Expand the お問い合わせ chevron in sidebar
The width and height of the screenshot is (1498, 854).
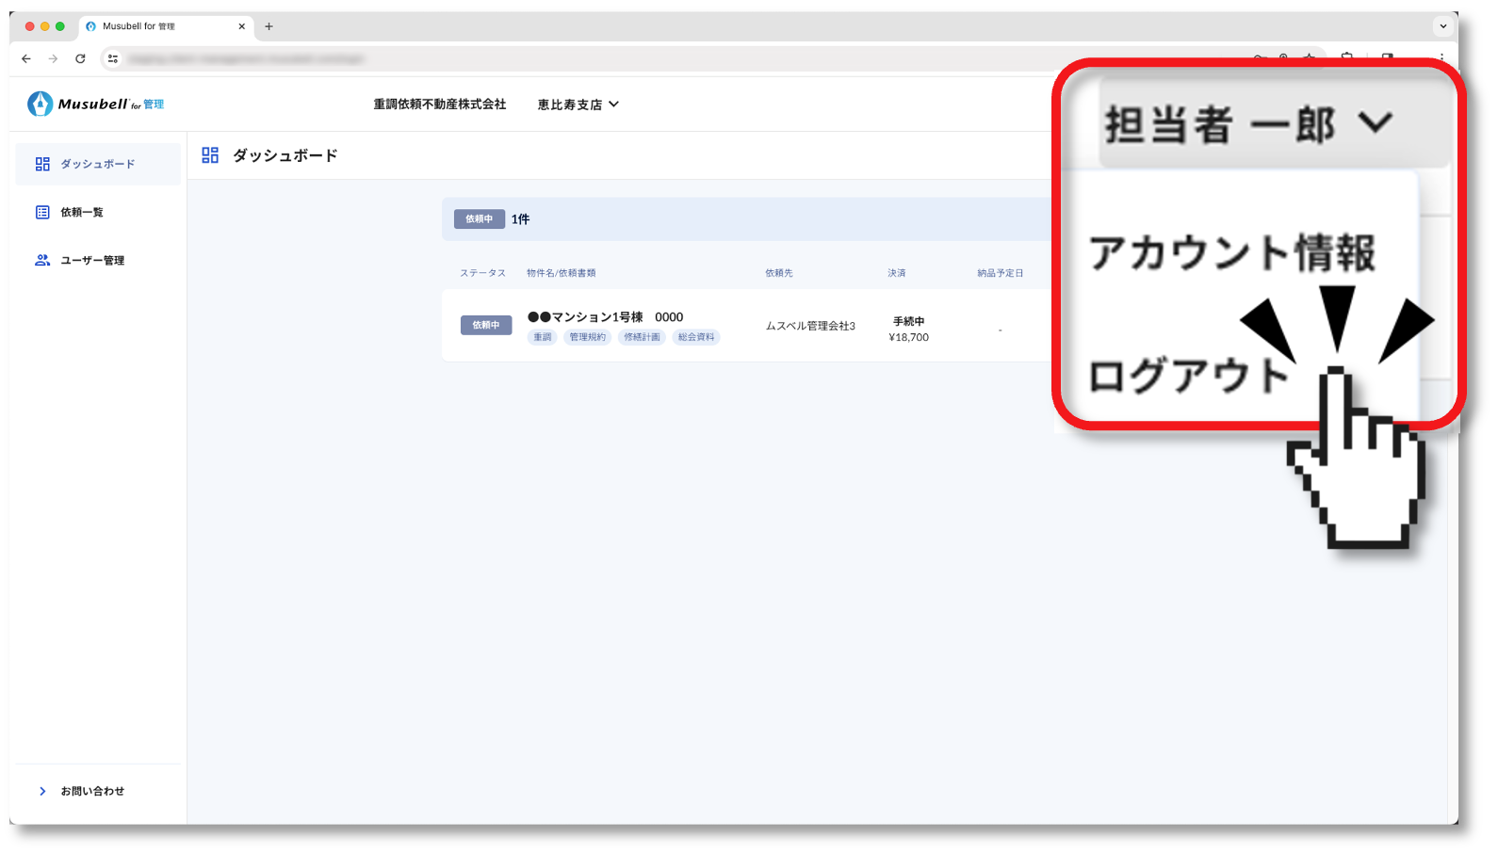[42, 791]
